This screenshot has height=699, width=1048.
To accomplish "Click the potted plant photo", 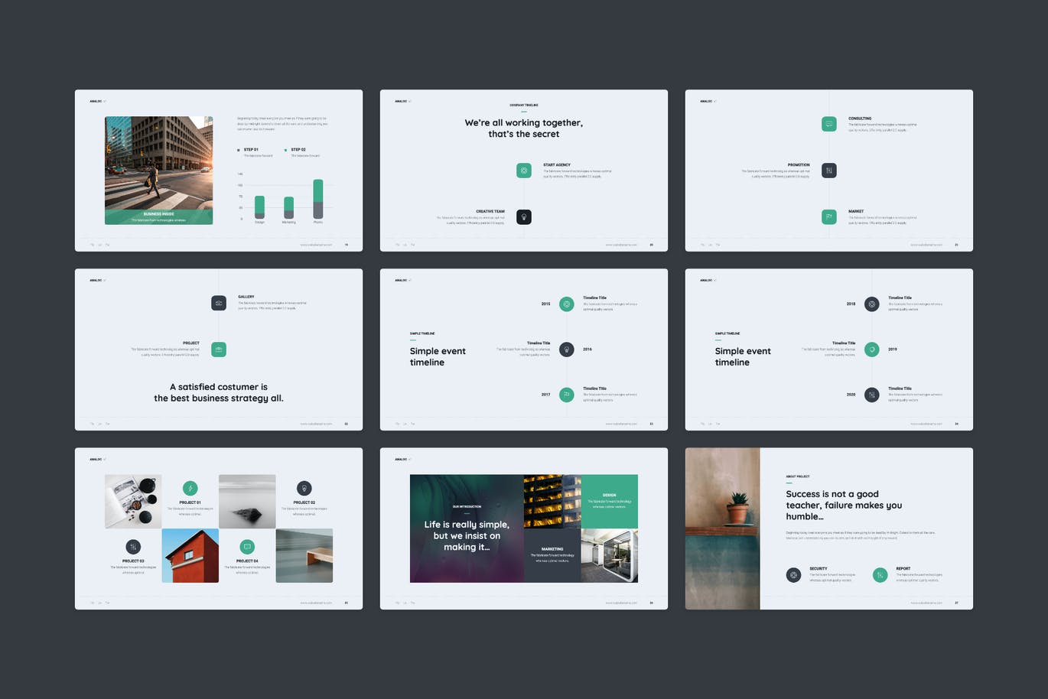I will pyautogui.click(x=722, y=528).
